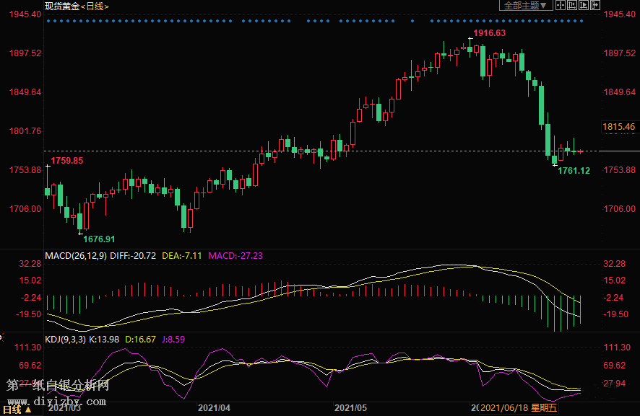
Task: Click the 2021/04 date on time axis
Action: [x=214, y=408]
